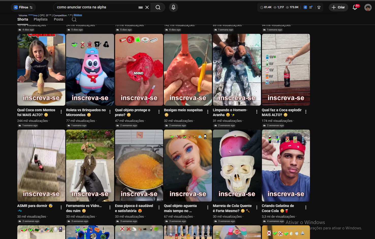Open the Barbie doll face thumbnail
This screenshot has height=239, width=375.
click(188, 166)
